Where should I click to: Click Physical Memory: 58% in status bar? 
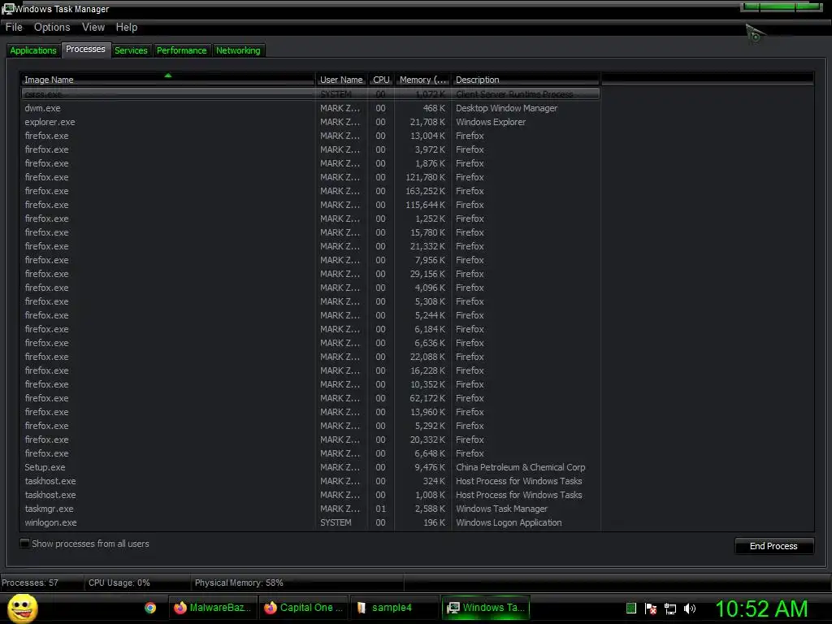click(239, 583)
